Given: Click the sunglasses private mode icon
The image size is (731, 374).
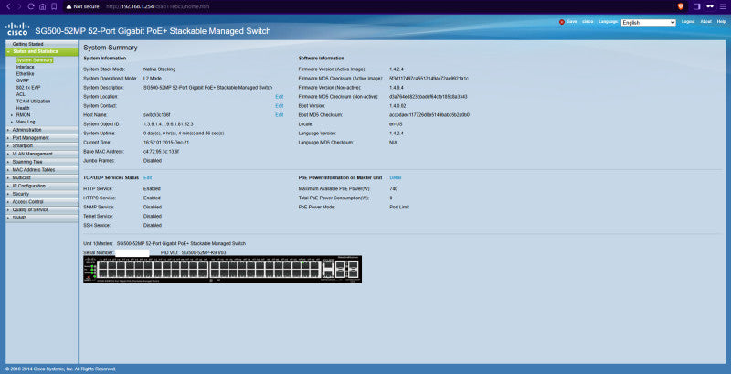Looking at the screenshot, I should pos(711,6).
